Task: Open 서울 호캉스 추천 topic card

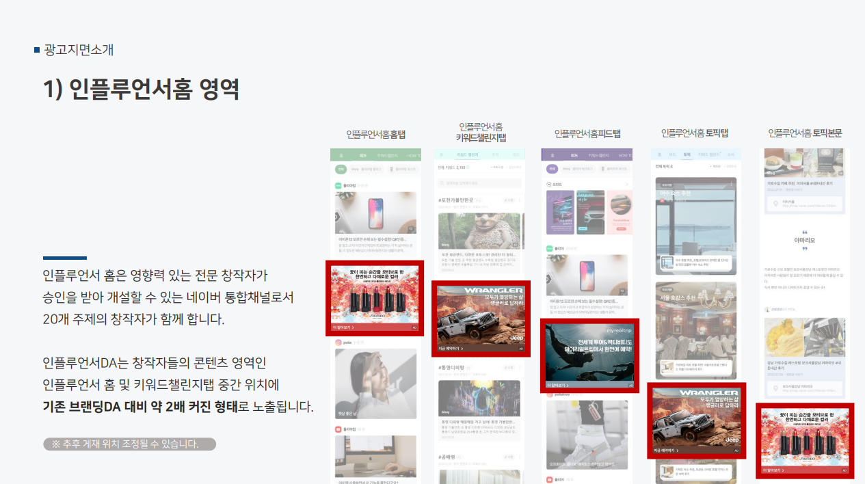Action: click(x=695, y=330)
